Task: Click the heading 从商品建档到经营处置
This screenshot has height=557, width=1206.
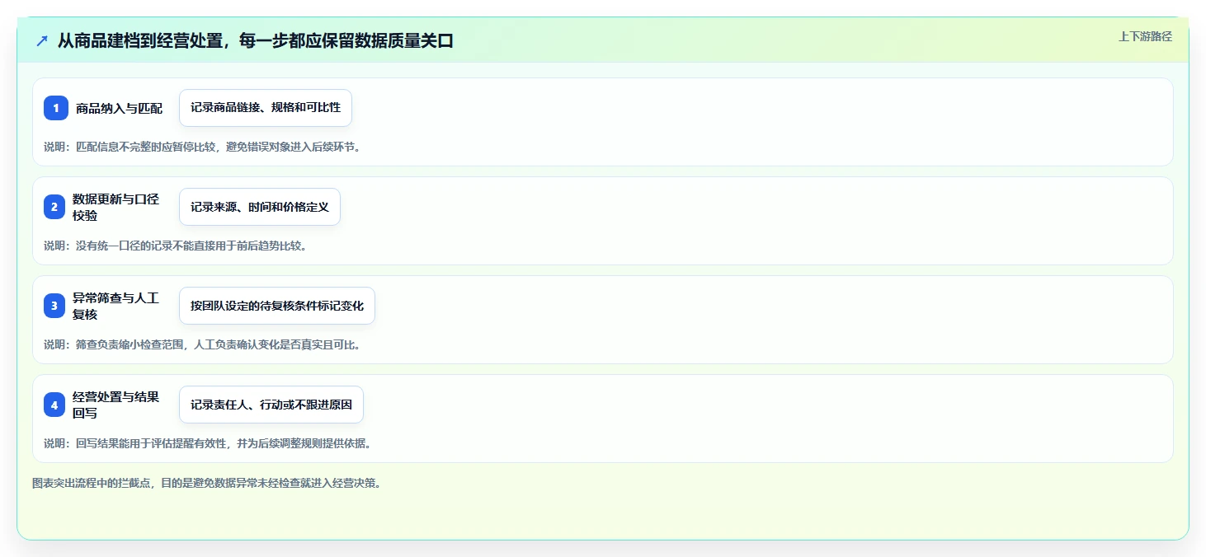Action: coord(256,41)
